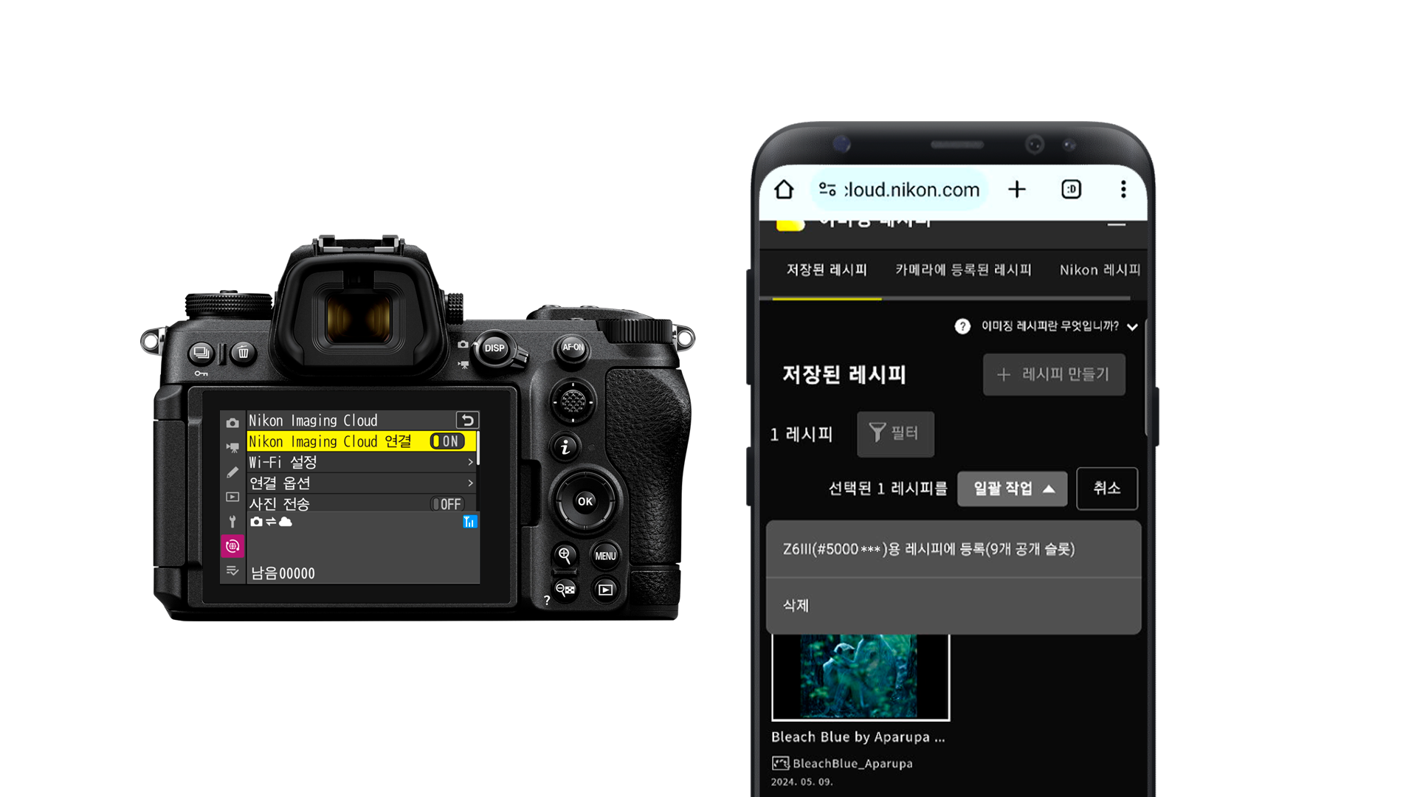Switch to 카메라에 등록된 레시피 tab
The width and height of the screenshot is (1417, 797).
click(963, 270)
